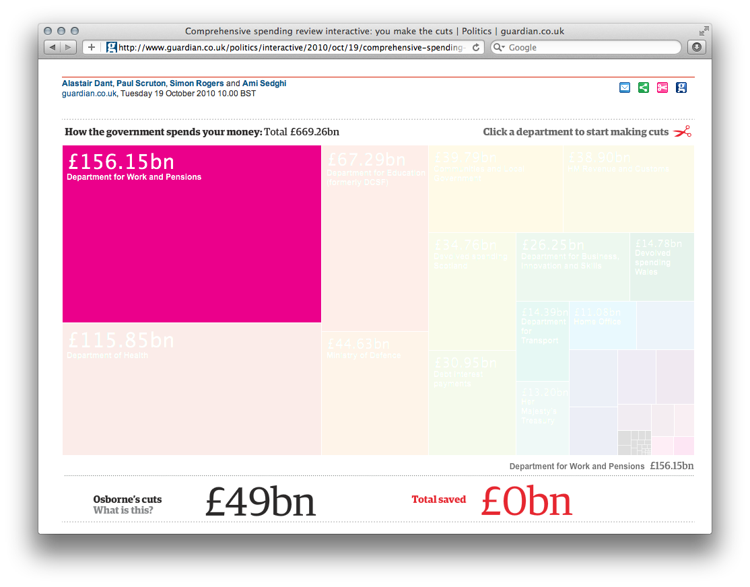
Task: Open the Ami Sedghi author link
Action: point(267,83)
